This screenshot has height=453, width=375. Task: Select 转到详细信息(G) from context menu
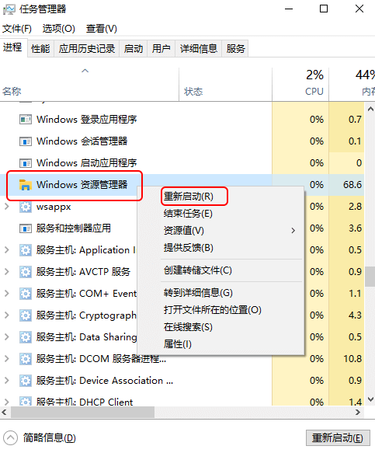(198, 293)
